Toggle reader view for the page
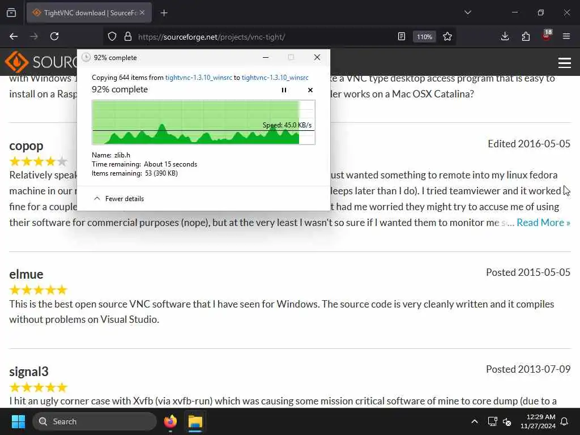The image size is (580, 435). [402, 36]
